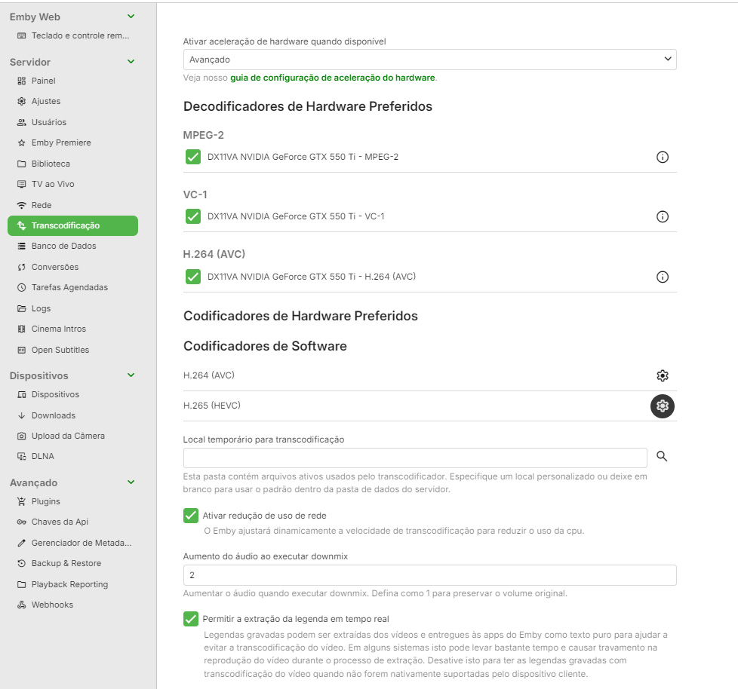Uncheck DX11VA GeForce MPEG-2 decoder checkbox
The image size is (738, 689).
click(192, 157)
